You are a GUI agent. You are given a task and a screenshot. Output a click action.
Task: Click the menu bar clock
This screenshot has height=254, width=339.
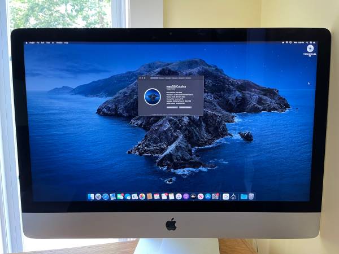tap(299, 42)
